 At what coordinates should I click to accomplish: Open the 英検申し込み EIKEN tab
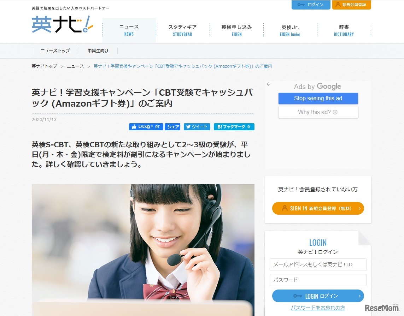click(236, 30)
